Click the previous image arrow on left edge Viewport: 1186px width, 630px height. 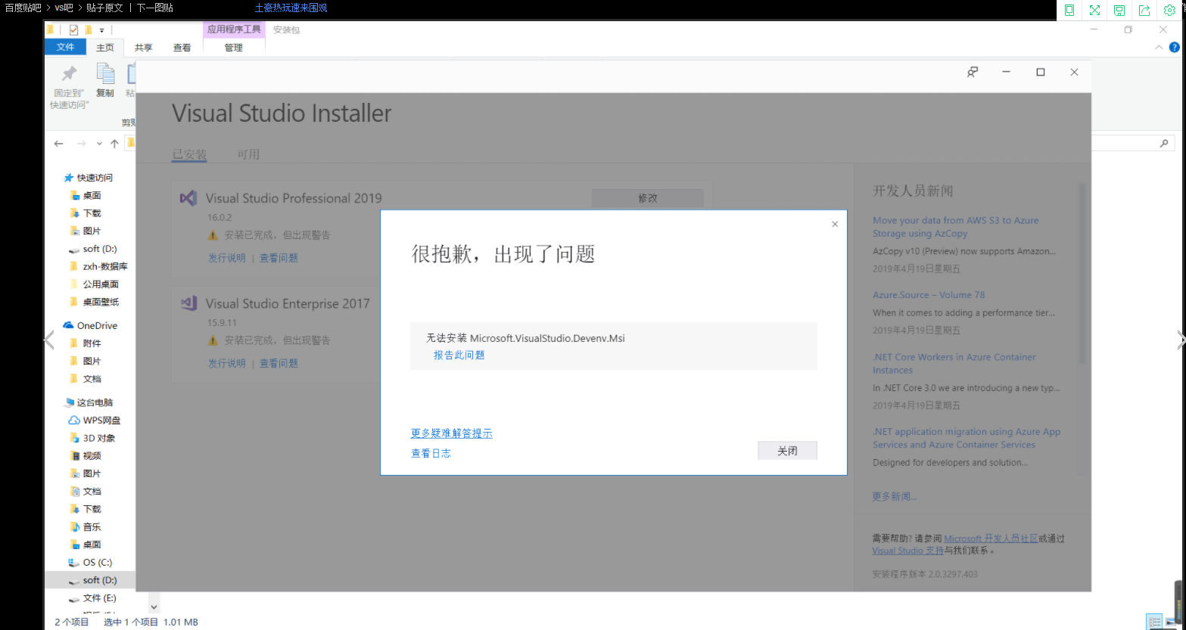(49, 340)
